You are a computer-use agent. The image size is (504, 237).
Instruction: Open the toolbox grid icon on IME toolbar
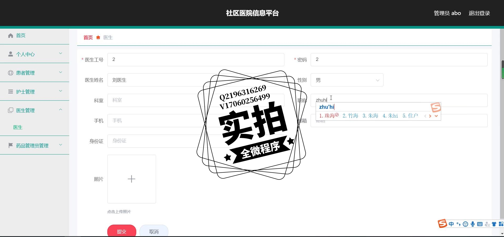[x=501, y=224]
